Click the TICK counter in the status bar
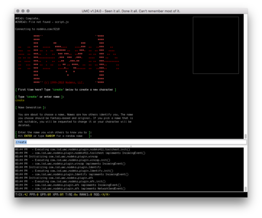 pyautogui.click(x=21, y=194)
